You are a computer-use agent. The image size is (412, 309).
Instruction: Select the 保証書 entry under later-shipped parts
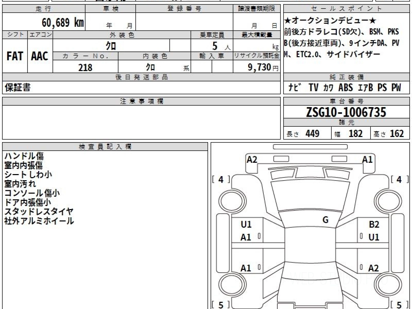[x=18, y=88]
